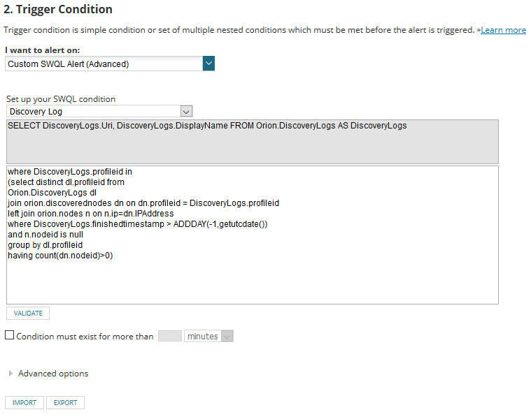Open the minutes unit dropdown
Viewport: 531px width, 419px height.
(x=208, y=336)
